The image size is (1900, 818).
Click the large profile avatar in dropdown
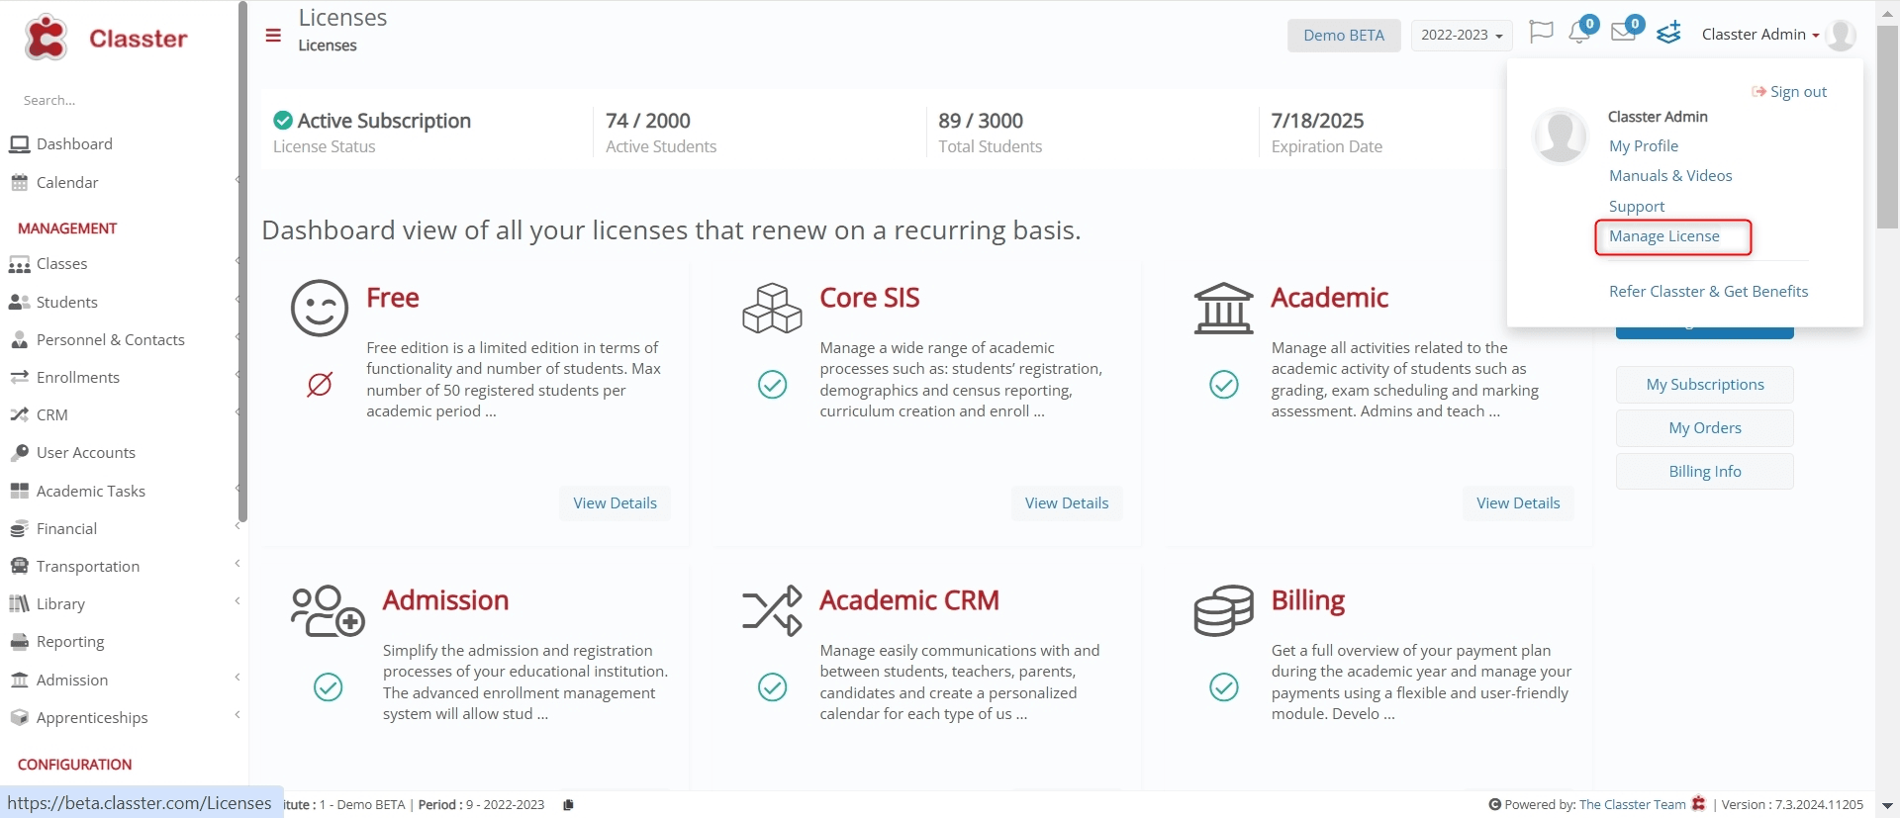tap(1561, 136)
